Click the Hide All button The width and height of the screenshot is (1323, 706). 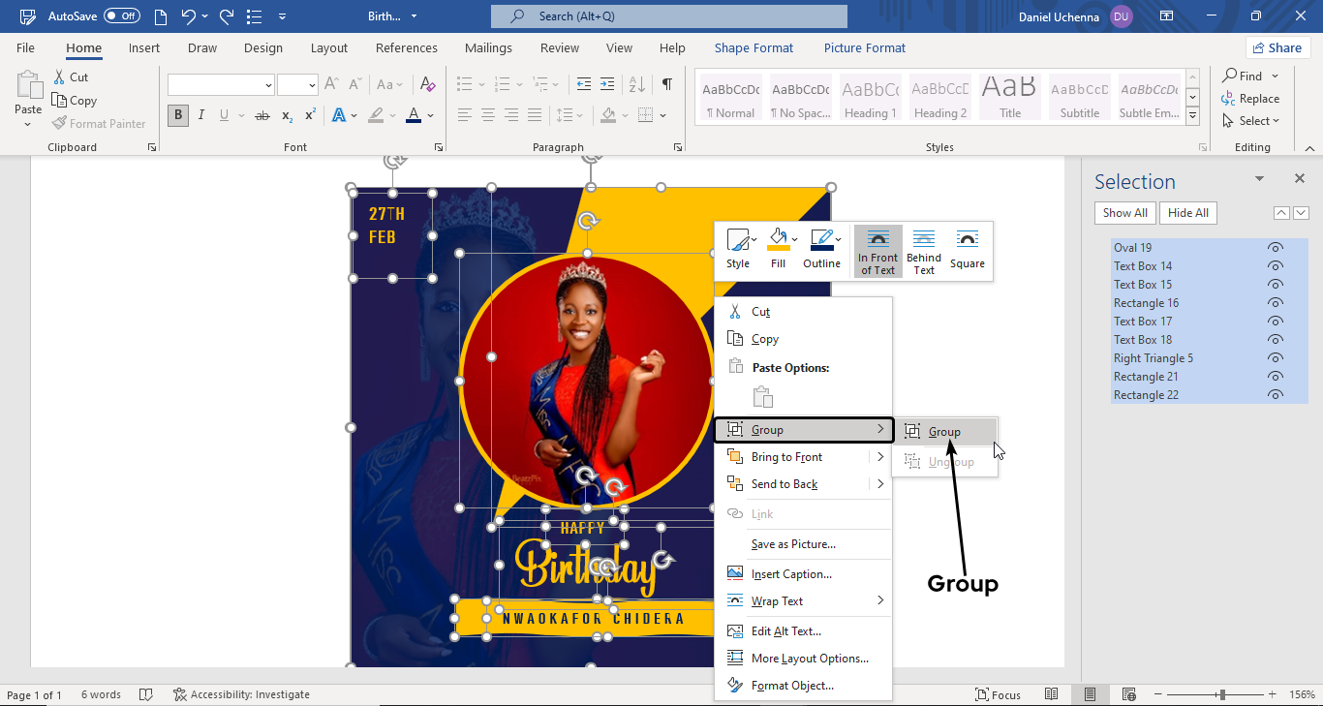point(1187,213)
